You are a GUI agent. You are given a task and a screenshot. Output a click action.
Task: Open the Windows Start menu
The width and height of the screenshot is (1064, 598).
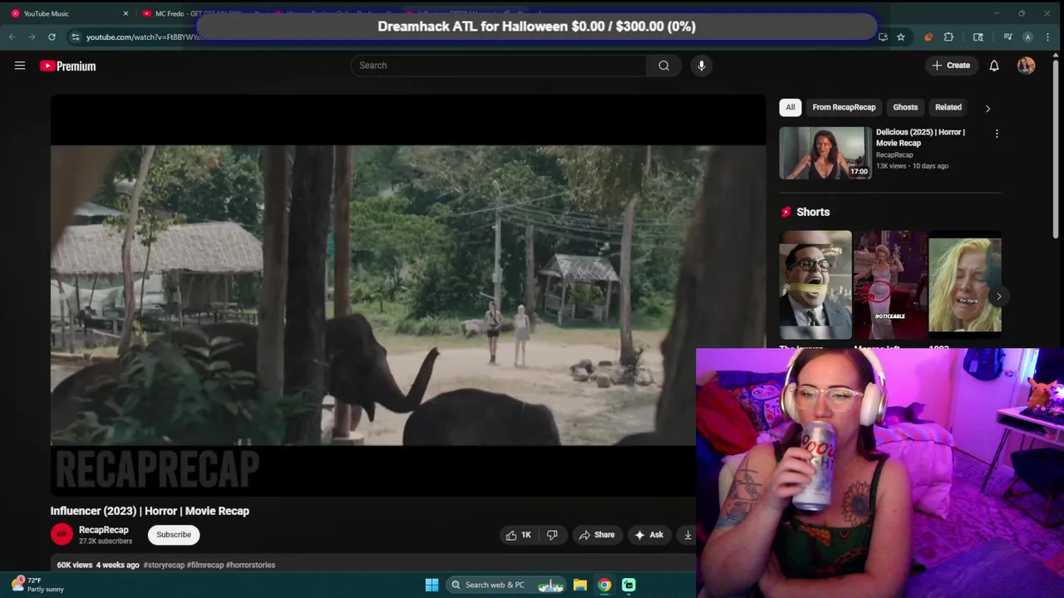click(431, 585)
